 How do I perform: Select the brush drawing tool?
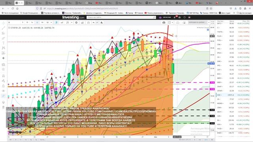[x=4, y=38]
